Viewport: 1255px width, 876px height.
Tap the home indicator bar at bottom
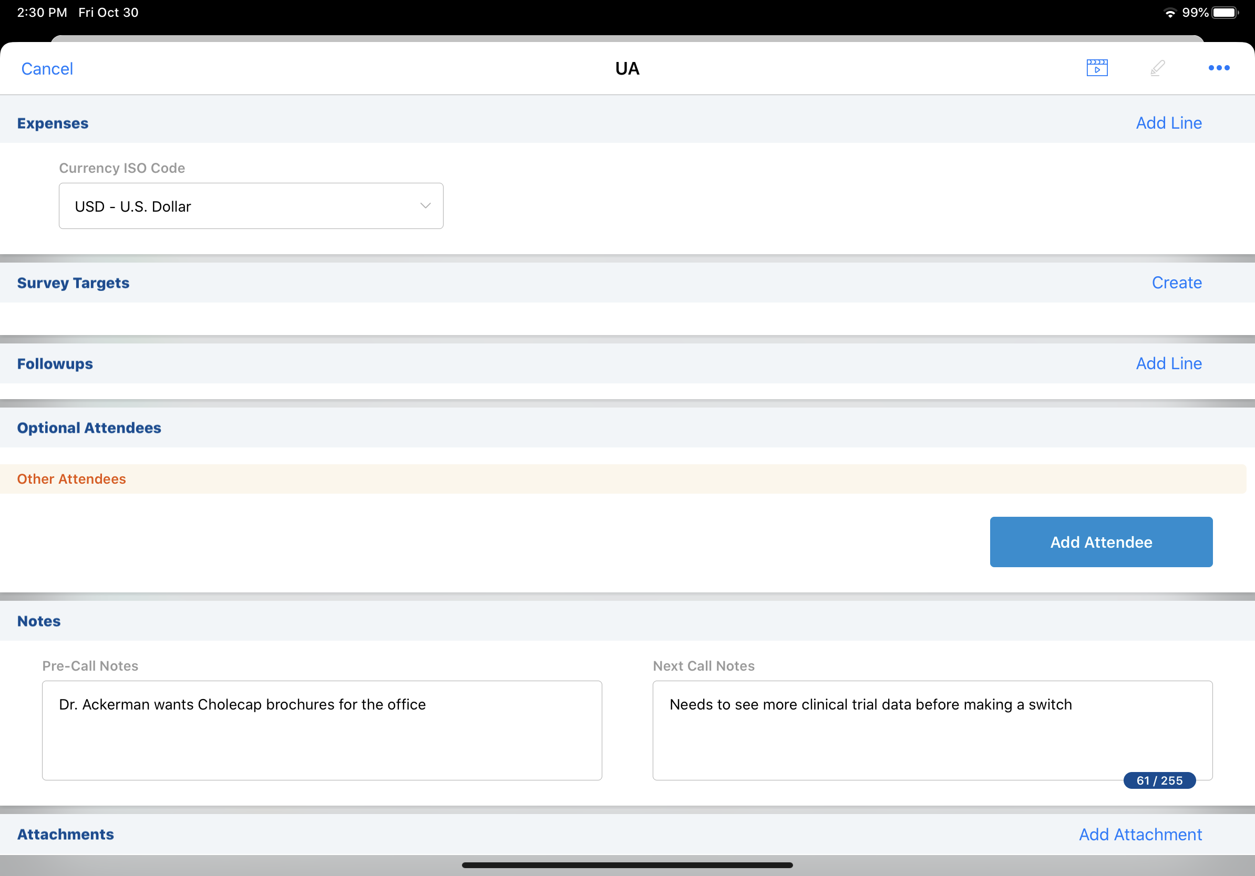click(627, 865)
